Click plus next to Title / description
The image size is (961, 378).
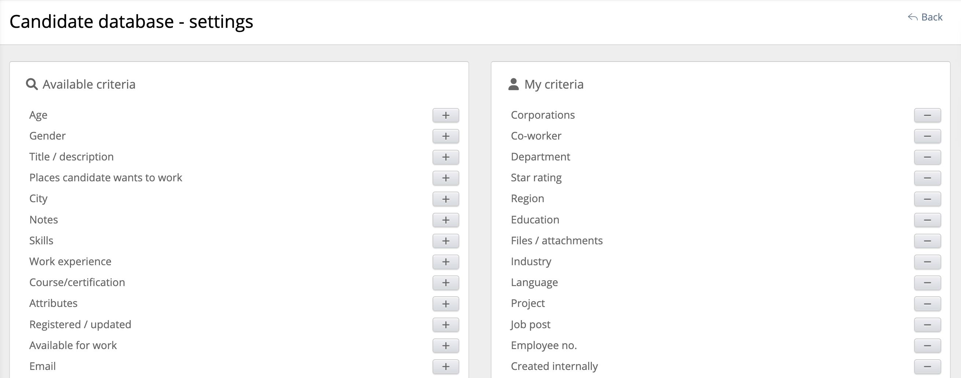445,157
